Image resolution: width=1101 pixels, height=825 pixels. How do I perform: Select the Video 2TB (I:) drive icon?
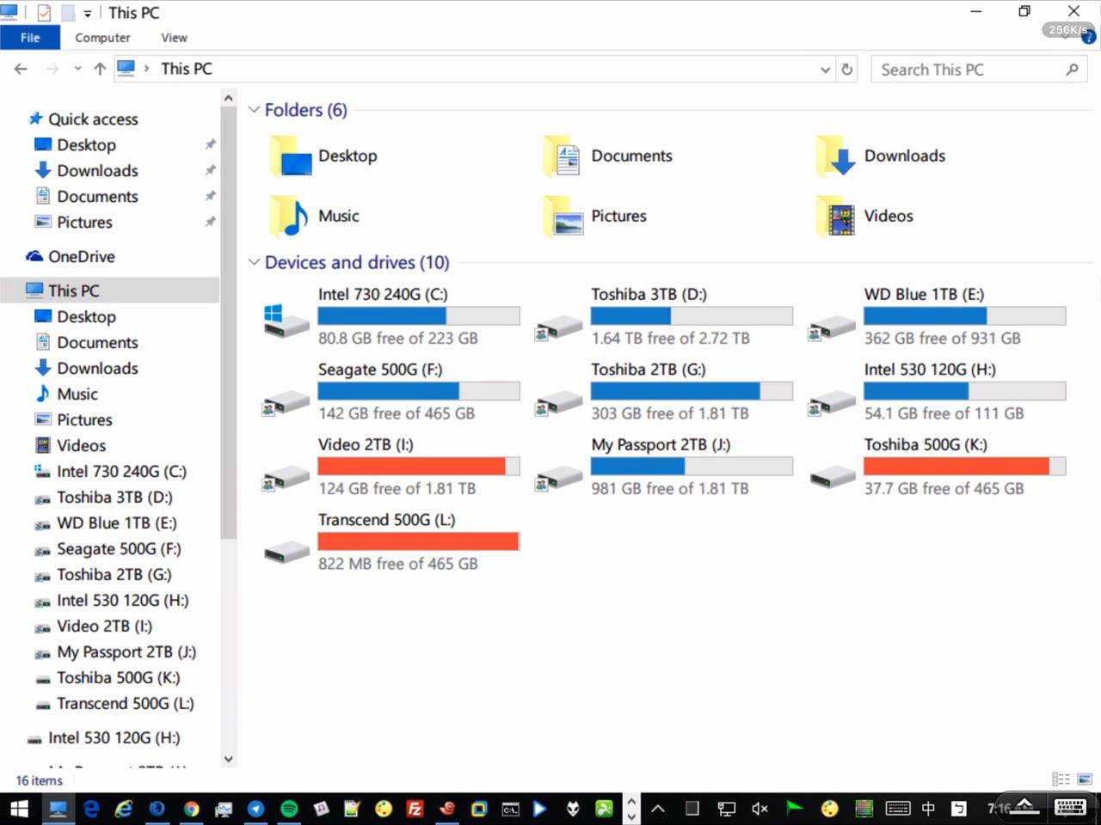(286, 477)
